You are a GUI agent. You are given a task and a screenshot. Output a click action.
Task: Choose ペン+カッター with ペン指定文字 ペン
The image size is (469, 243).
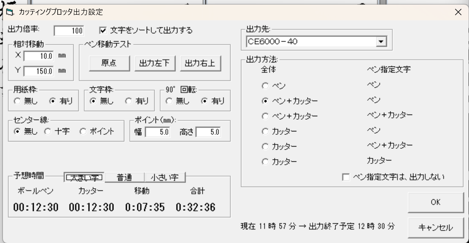tap(265, 101)
